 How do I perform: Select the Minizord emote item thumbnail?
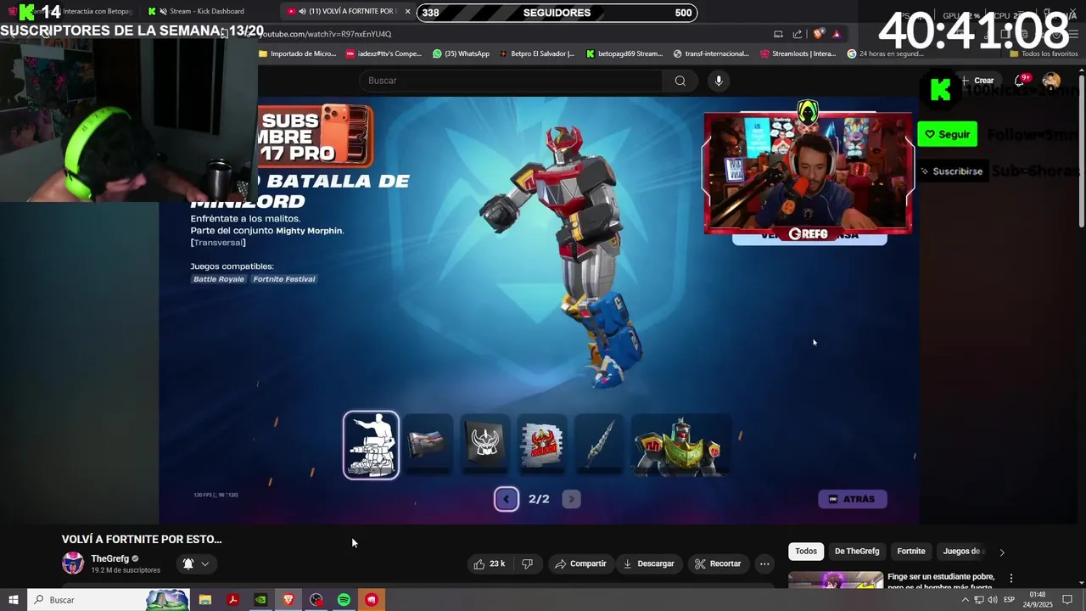point(371,446)
